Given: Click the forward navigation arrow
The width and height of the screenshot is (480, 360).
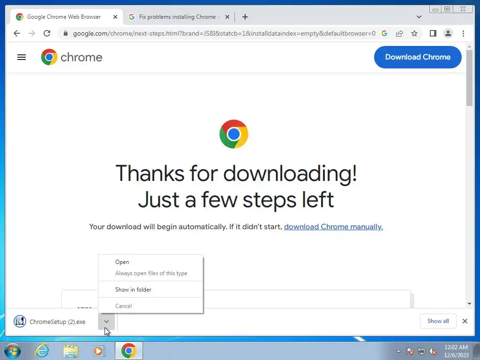Looking at the screenshot, I should click(x=32, y=33).
